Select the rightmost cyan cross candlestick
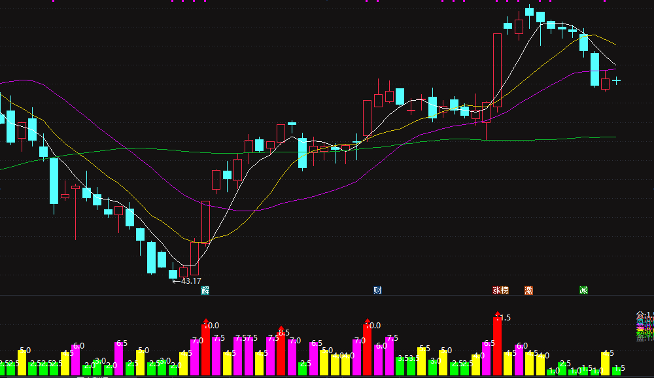The height and width of the screenshot is (378, 654). pyautogui.click(x=617, y=80)
